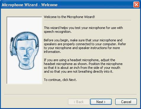Image resolution: width=141 pixels, height=109 pixels.
Task: Select the Microphone Wizard - Welcome title bar
Action: point(67,5)
